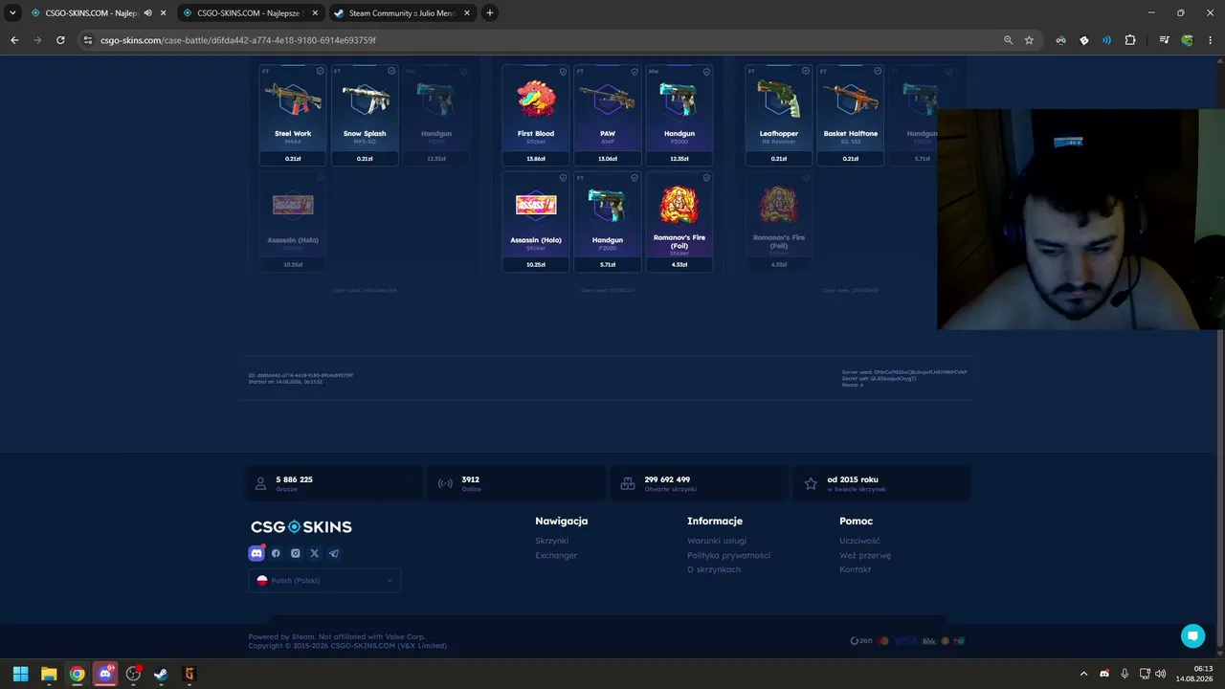Switch to the Steam Community tab
Viewport: 1225px width, 689px height.
pyautogui.click(x=402, y=13)
